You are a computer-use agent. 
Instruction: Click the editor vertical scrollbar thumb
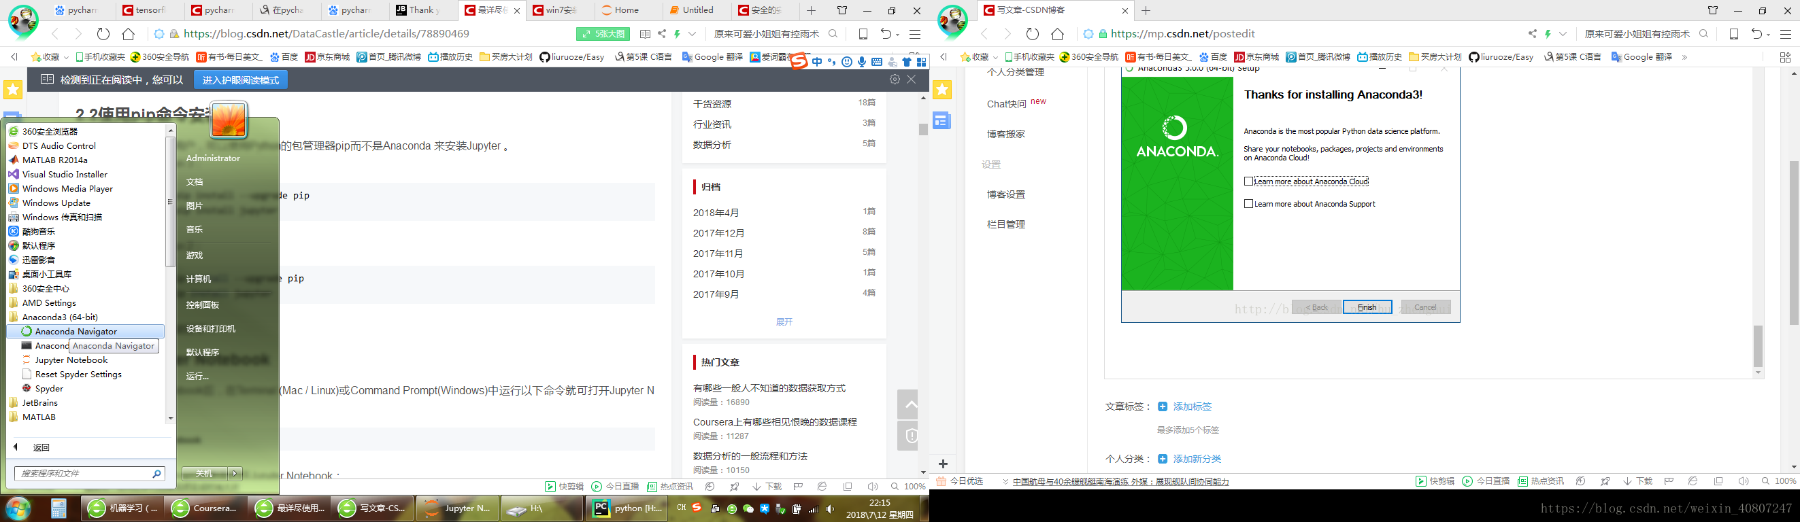coord(1758,345)
